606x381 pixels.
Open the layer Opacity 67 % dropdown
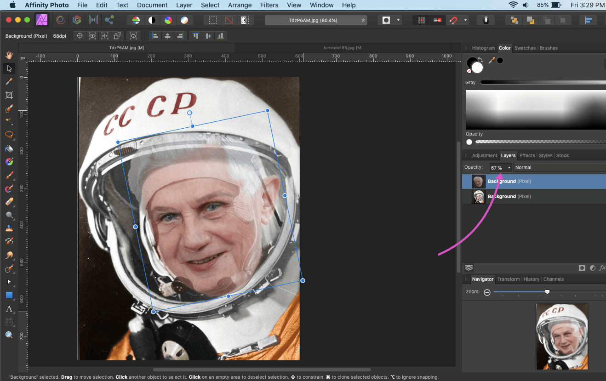point(509,168)
